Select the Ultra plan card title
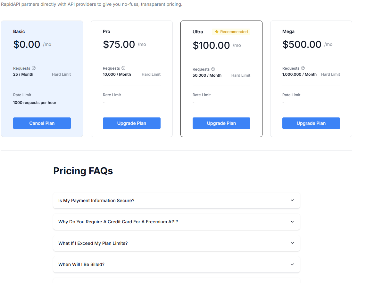 [198, 32]
